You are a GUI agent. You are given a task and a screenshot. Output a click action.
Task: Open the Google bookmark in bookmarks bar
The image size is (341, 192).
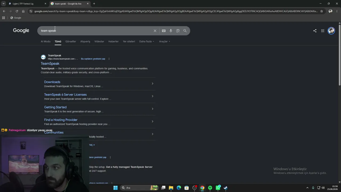tap(16, 18)
